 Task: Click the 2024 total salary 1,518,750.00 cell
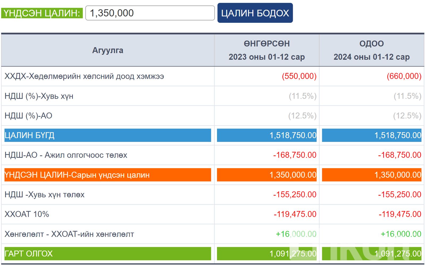pos(372,135)
